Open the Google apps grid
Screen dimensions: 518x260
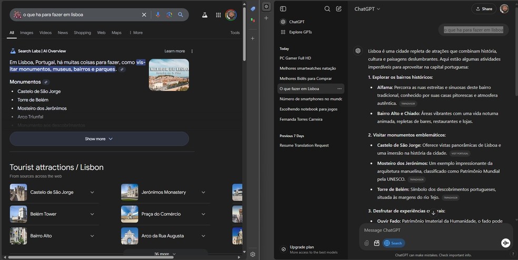coord(218,15)
